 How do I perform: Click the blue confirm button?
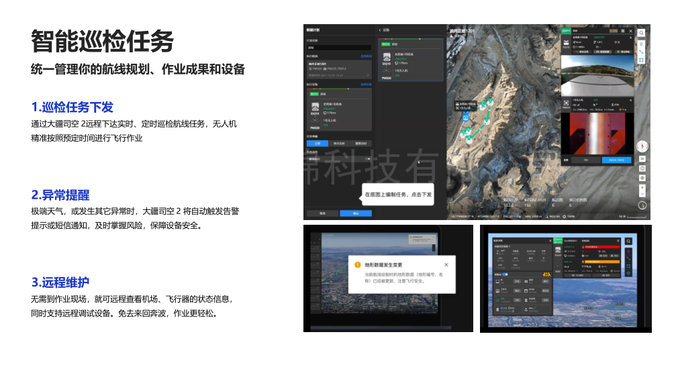(355, 213)
